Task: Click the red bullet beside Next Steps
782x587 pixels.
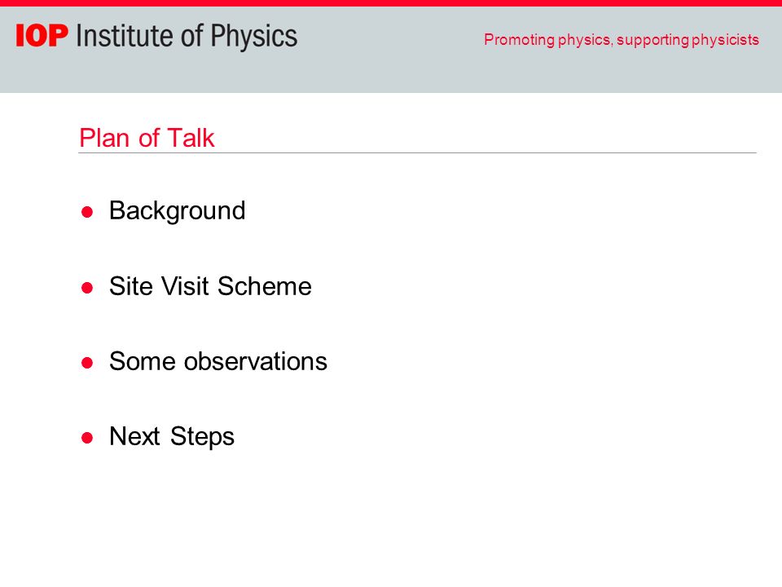Action: pyautogui.click(x=87, y=439)
